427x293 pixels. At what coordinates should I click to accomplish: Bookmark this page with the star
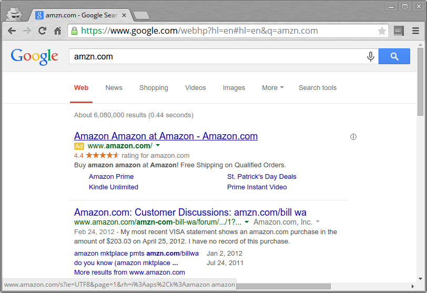point(382,31)
